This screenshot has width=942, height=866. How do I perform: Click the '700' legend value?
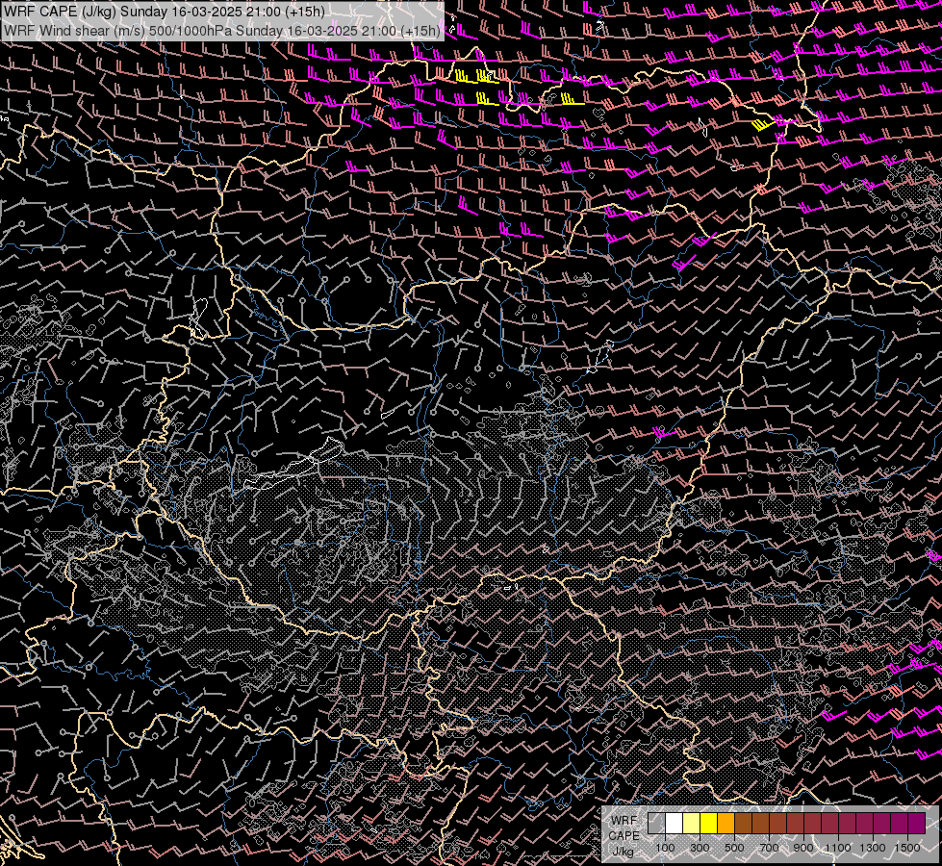pyautogui.click(x=769, y=848)
